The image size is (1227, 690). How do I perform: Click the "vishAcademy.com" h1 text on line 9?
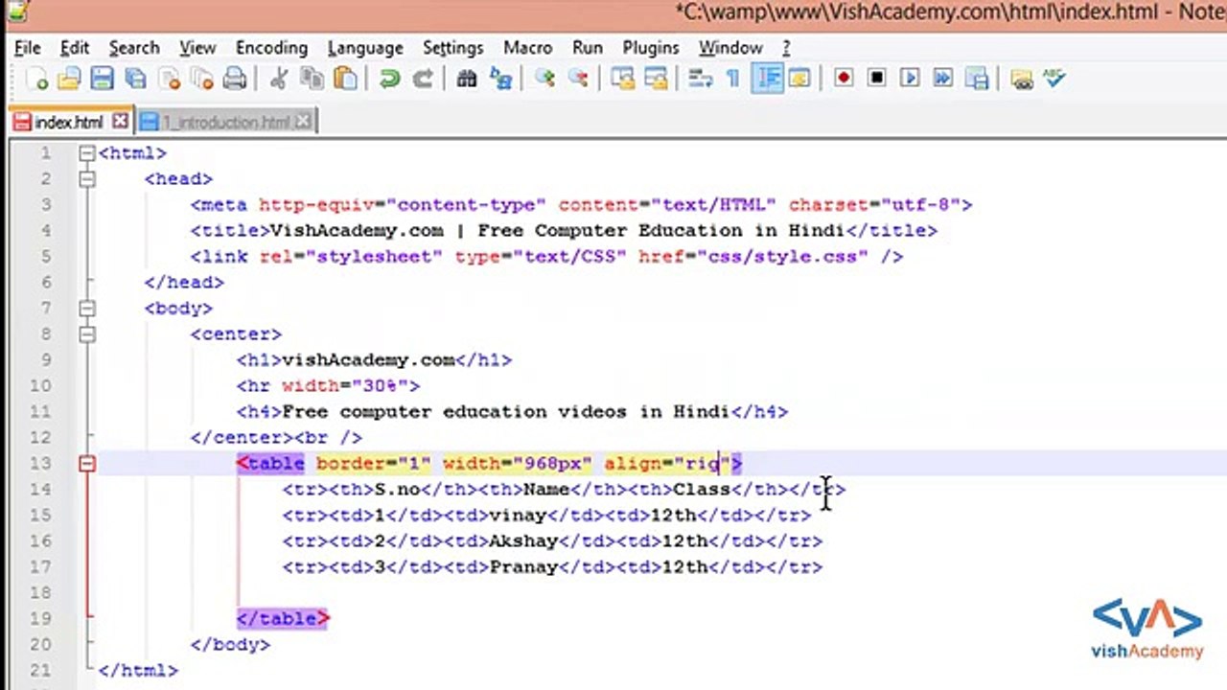pos(368,360)
